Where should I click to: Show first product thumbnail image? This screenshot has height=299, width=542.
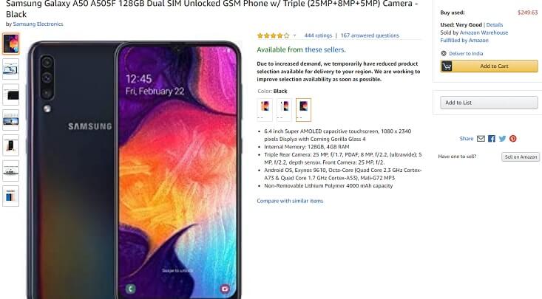click(x=10, y=44)
